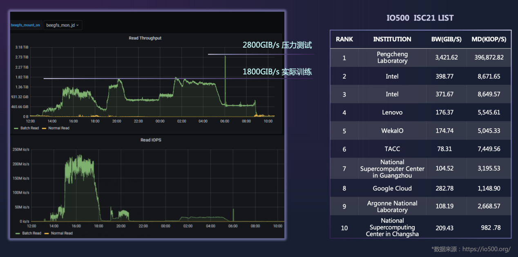The width and height of the screenshot is (518, 257).
Task: Click the Intel cell in rank 3 row
Action: tap(392, 94)
